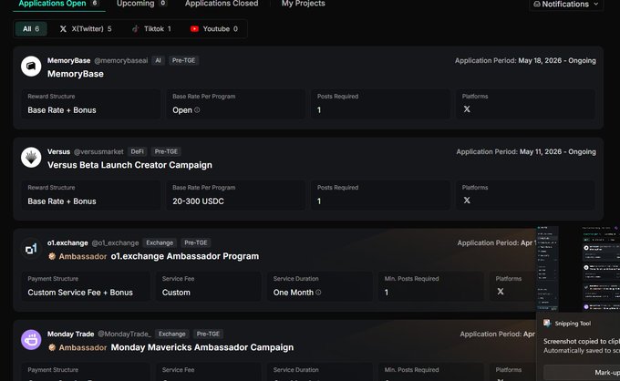Open o1.exchange Ambassador Program title
The image size is (620, 381).
pos(185,256)
